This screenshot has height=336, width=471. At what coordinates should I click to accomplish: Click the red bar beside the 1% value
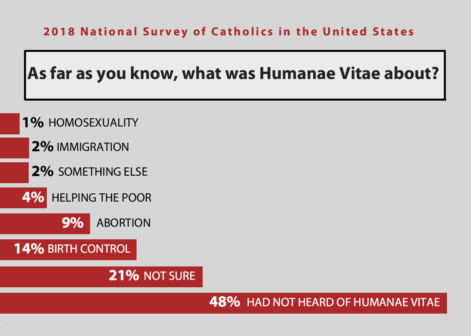[9, 123]
